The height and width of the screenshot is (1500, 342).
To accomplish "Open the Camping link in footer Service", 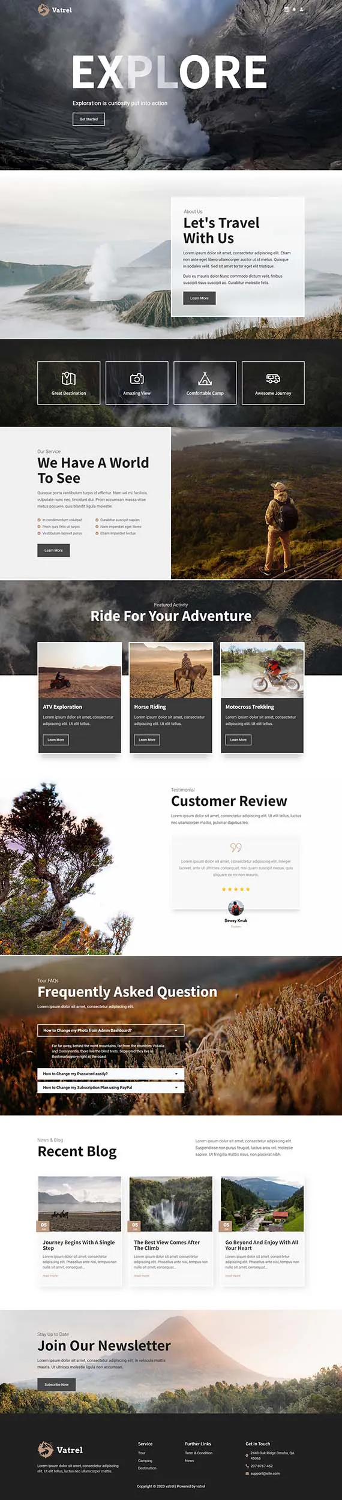I will [145, 1460].
